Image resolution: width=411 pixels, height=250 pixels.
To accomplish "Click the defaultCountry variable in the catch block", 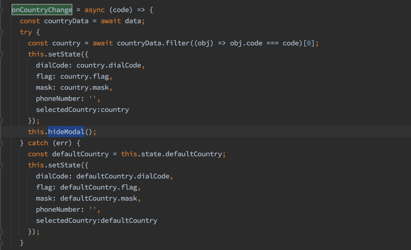I will [x=80, y=154].
